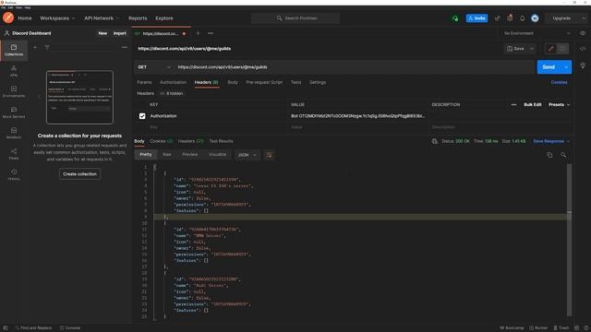Open the user avatar menu
This screenshot has width=591, height=332.
pyautogui.click(x=535, y=18)
